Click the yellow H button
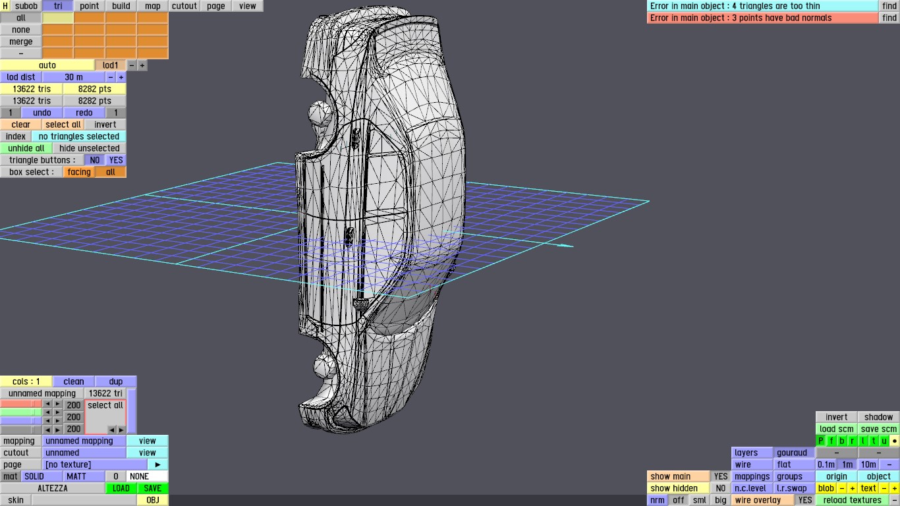Viewport: 900px width, 506px height. click(x=5, y=6)
